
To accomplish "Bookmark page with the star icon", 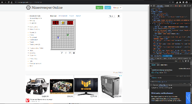I will (x=173, y=2).
